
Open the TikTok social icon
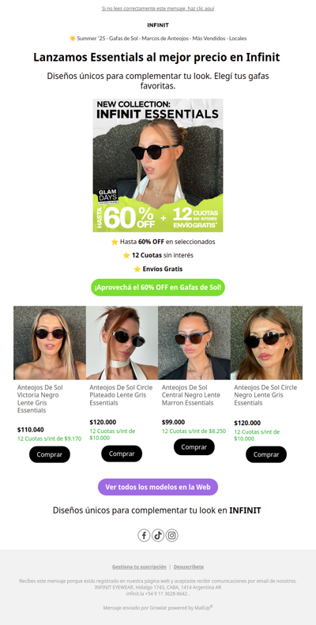tap(158, 535)
